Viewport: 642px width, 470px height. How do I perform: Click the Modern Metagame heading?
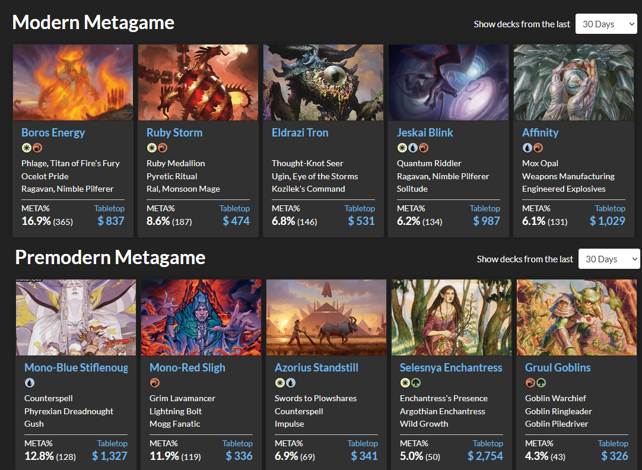[93, 23]
